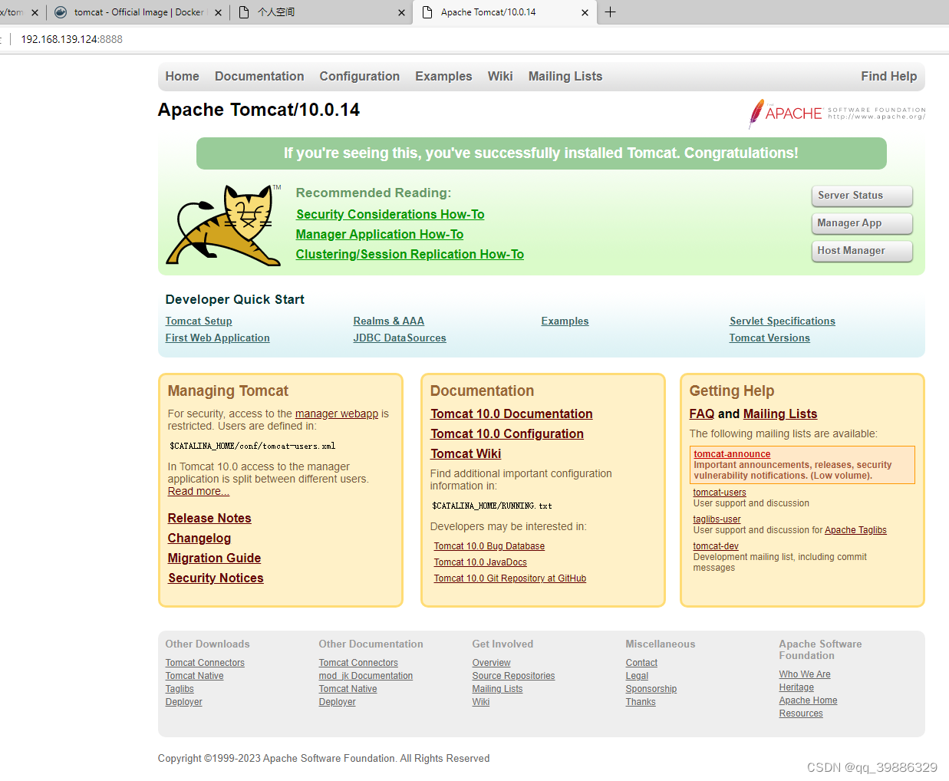Open Contact link under Miscellaneous
The width and height of the screenshot is (949, 781).
coord(641,663)
